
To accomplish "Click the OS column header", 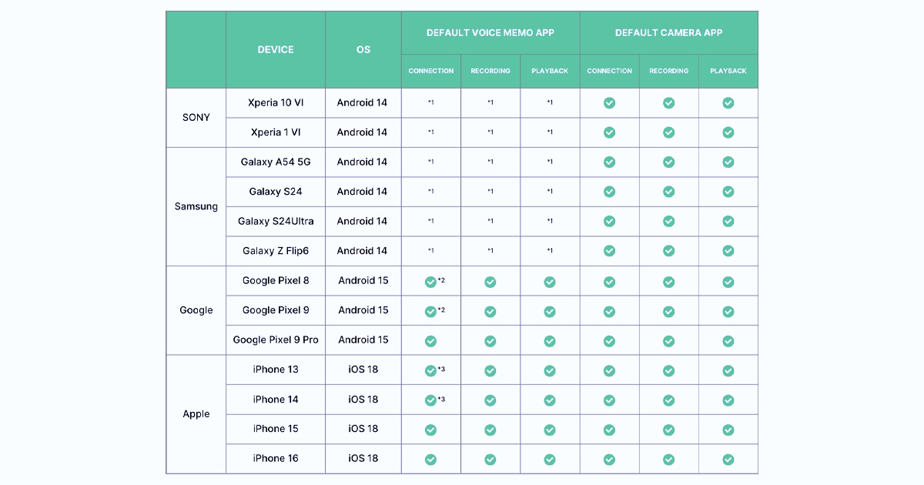I will coord(363,49).
